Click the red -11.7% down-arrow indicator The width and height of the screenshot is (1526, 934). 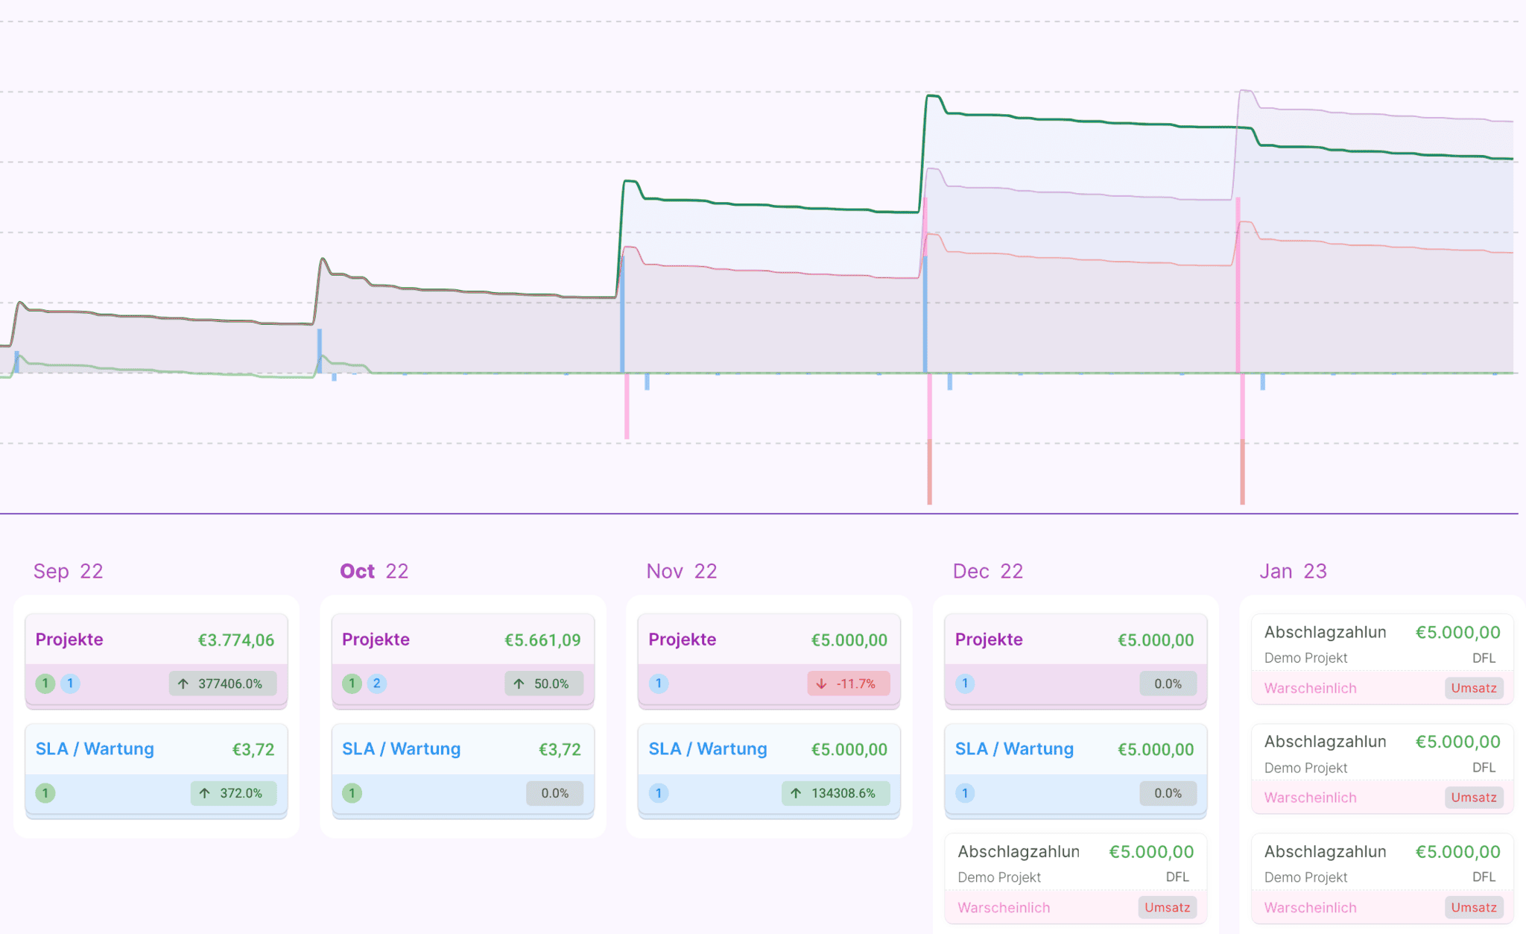[x=848, y=684]
